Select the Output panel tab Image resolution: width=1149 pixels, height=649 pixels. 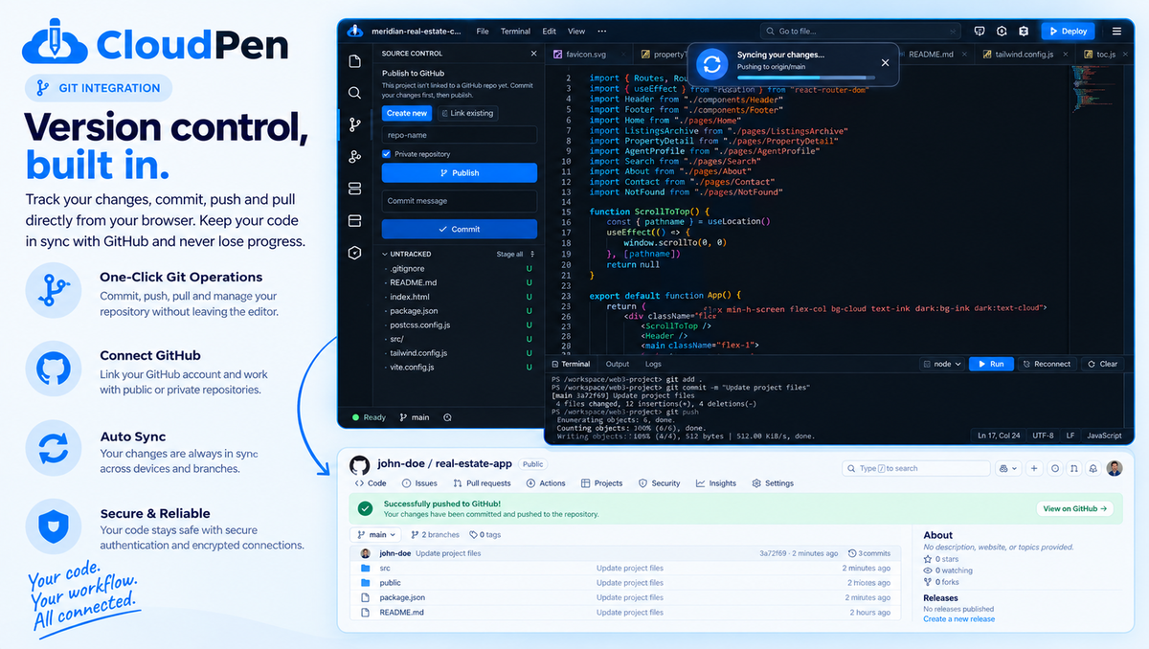pos(618,364)
